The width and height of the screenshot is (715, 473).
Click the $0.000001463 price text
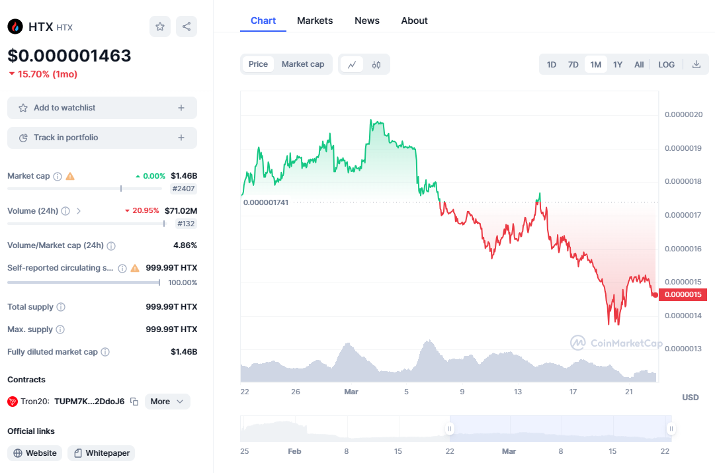pos(69,56)
